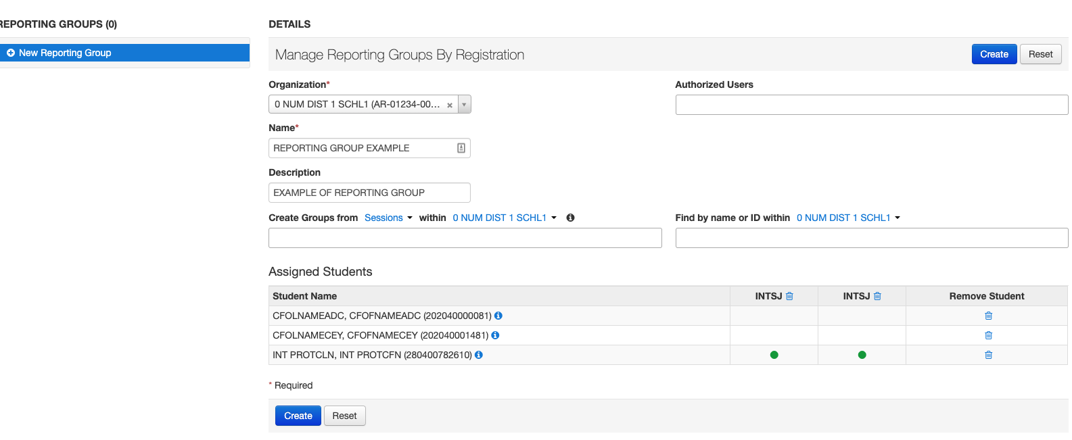Click info icon next to Create Groups

coord(570,218)
